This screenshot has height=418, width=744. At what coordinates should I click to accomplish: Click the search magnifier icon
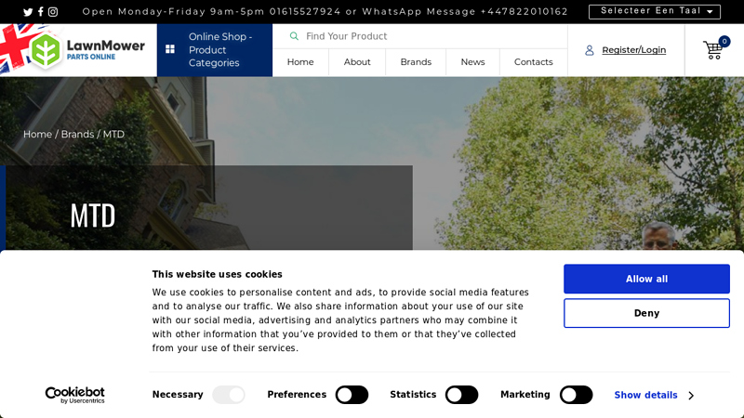(294, 36)
